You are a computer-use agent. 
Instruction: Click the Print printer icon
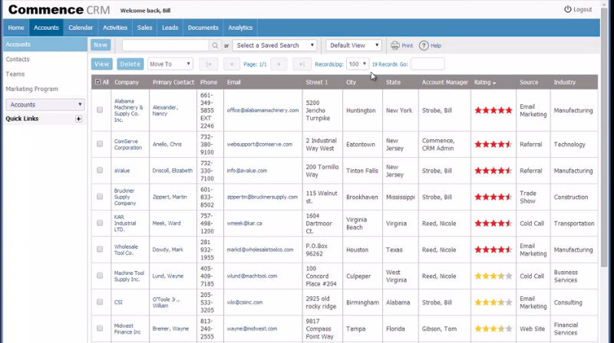coord(395,46)
